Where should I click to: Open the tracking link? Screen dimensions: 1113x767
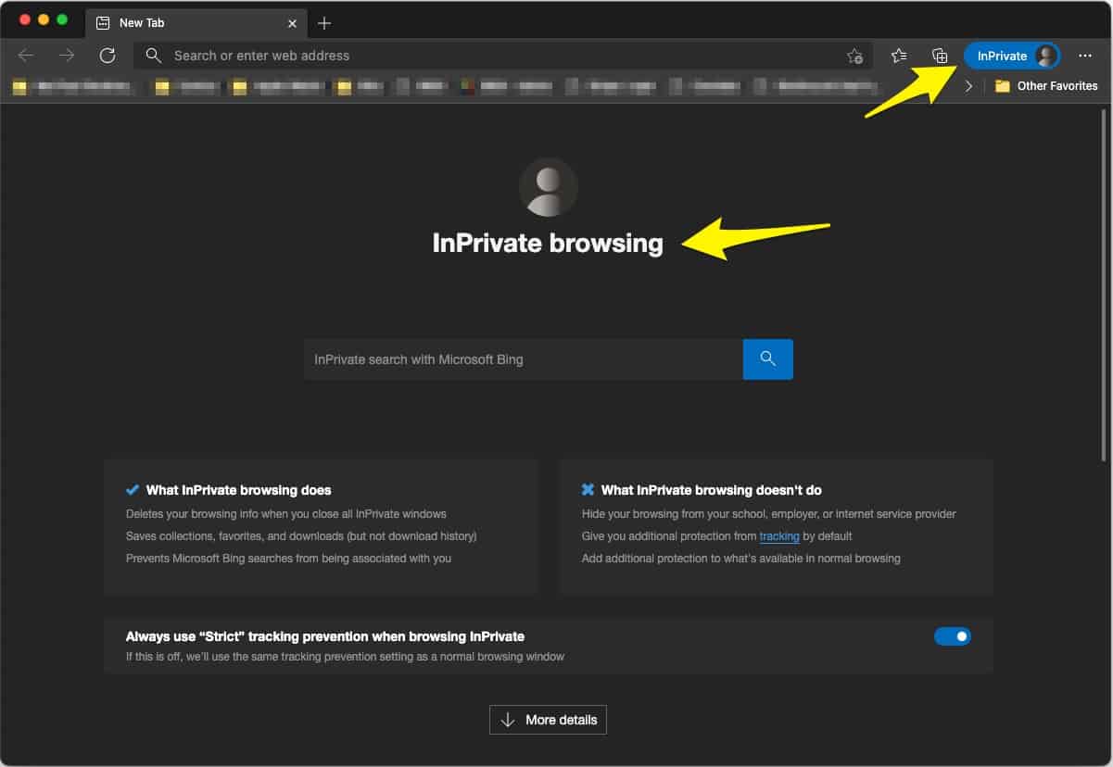(x=779, y=536)
